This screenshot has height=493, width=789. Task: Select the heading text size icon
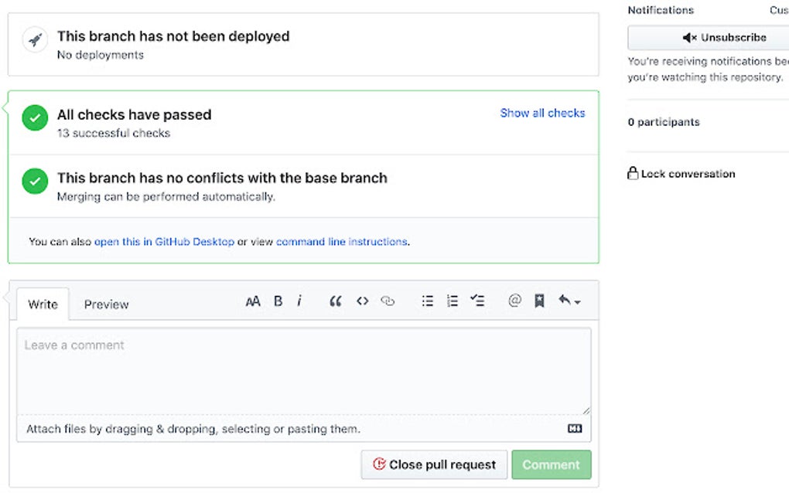click(x=253, y=301)
